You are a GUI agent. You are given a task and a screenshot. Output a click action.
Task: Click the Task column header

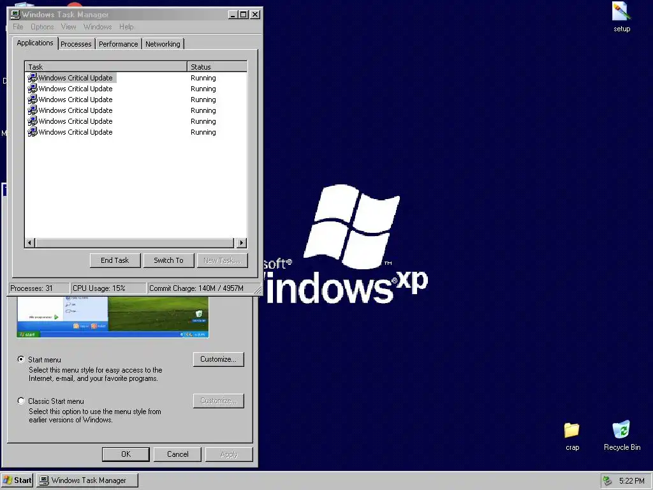pyautogui.click(x=106, y=66)
